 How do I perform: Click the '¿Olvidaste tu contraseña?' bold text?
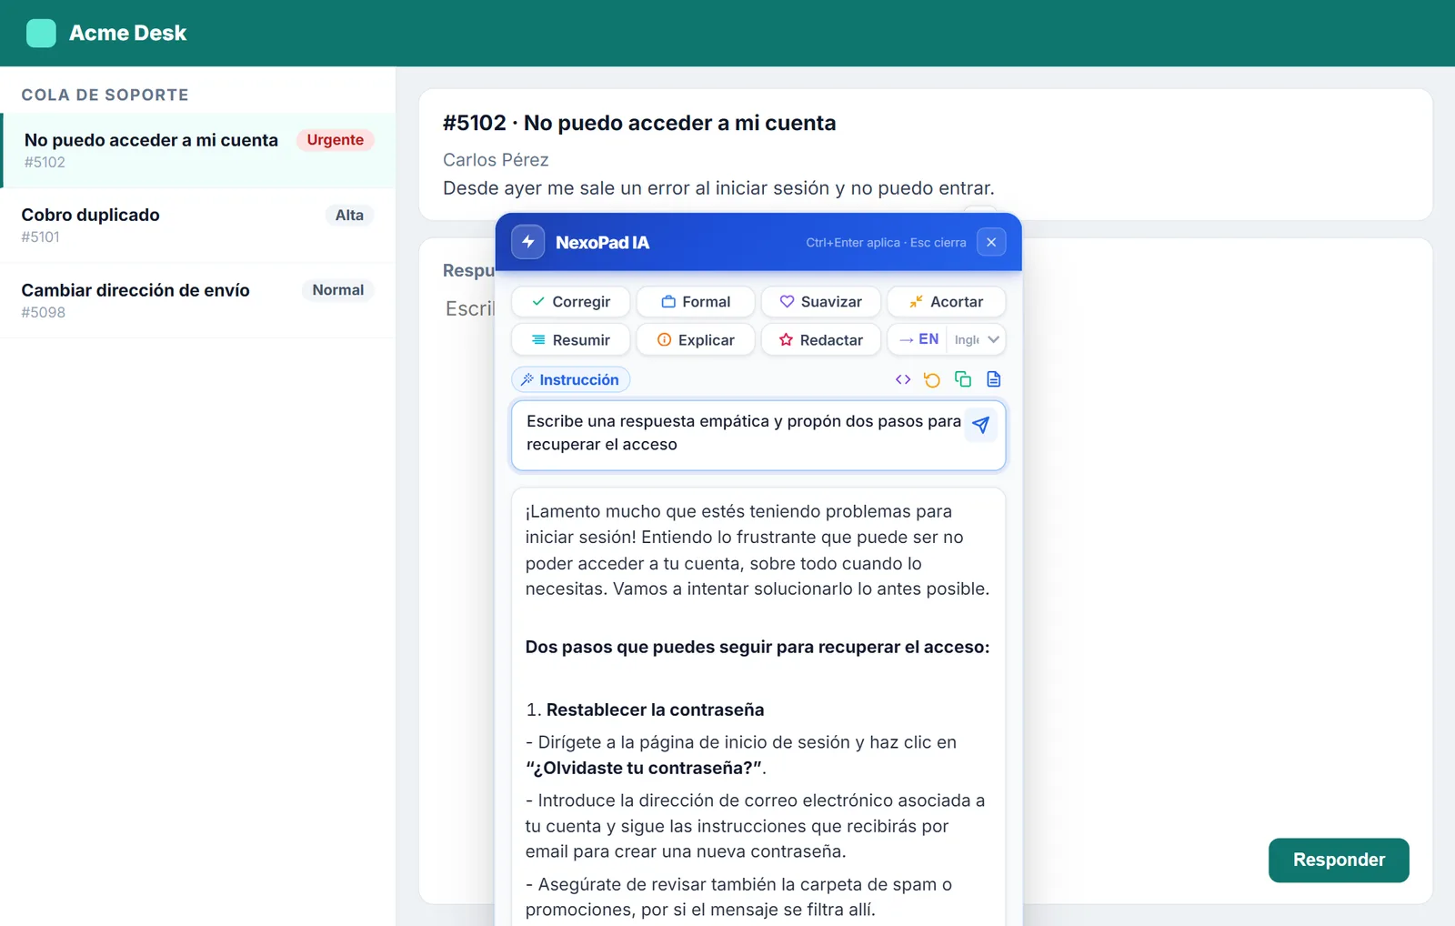pos(644,768)
